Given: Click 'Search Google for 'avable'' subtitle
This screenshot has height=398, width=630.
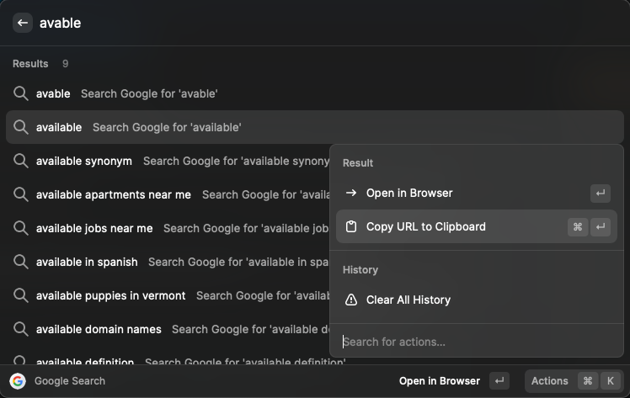Looking at the screenshot, I should (x=149, y=93).
